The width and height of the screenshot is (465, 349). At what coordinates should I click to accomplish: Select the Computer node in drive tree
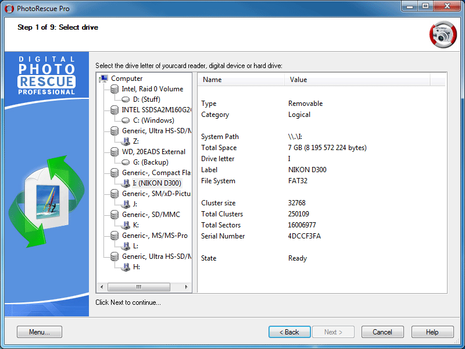pos(127,79)
